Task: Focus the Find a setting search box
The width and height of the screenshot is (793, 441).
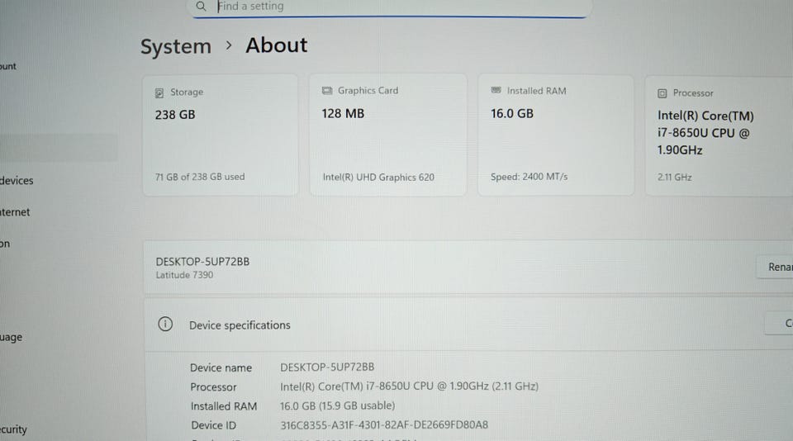Action: 389,7
